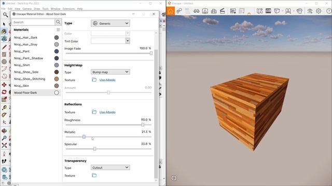The image size is (332, 186).
Task: Click the Enscape home view icon
Action: click(x=171, y=11)
